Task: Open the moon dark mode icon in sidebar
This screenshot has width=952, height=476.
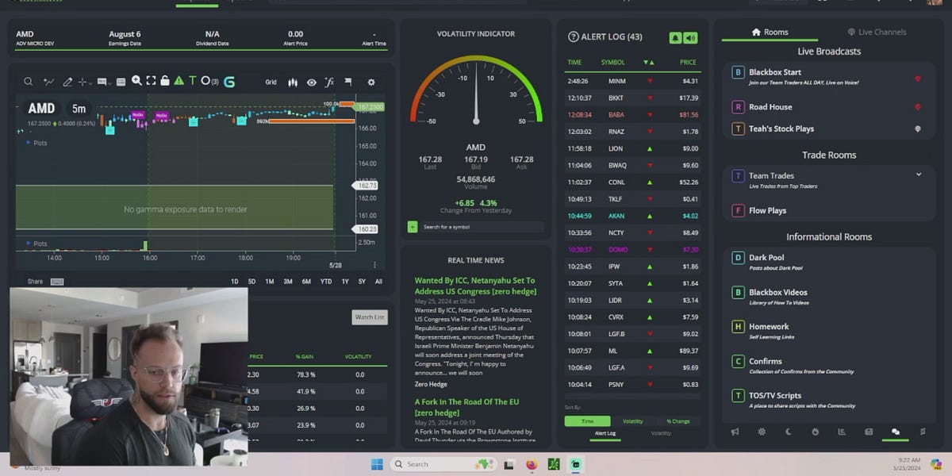Action: [789, 432]
